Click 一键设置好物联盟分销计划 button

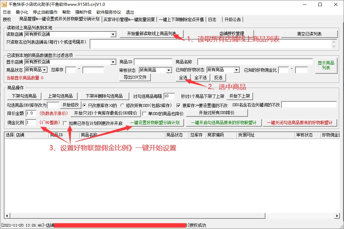click(155, 123)
